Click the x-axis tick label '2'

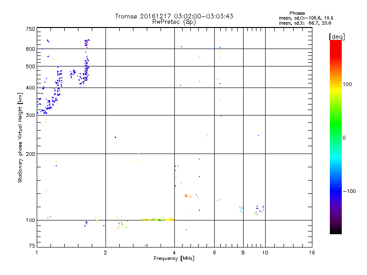click(x=106, y=253)
